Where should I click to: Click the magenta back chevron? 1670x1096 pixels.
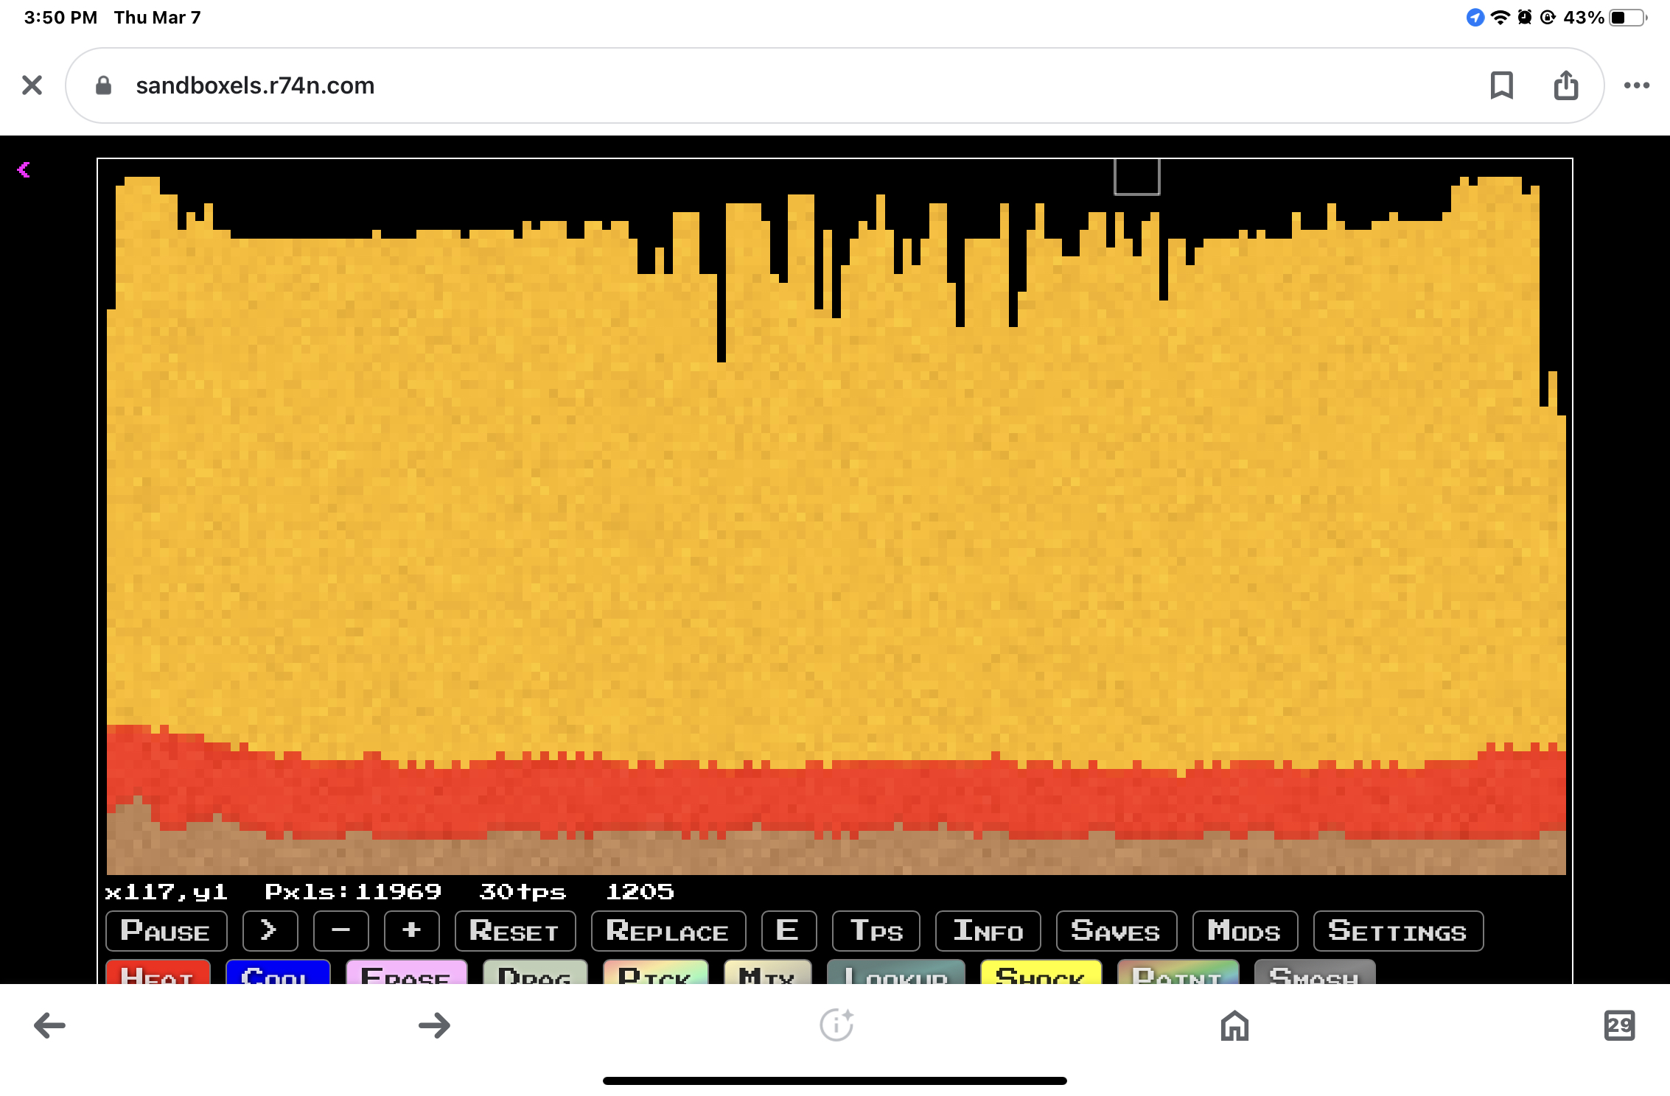coord(24,170)
